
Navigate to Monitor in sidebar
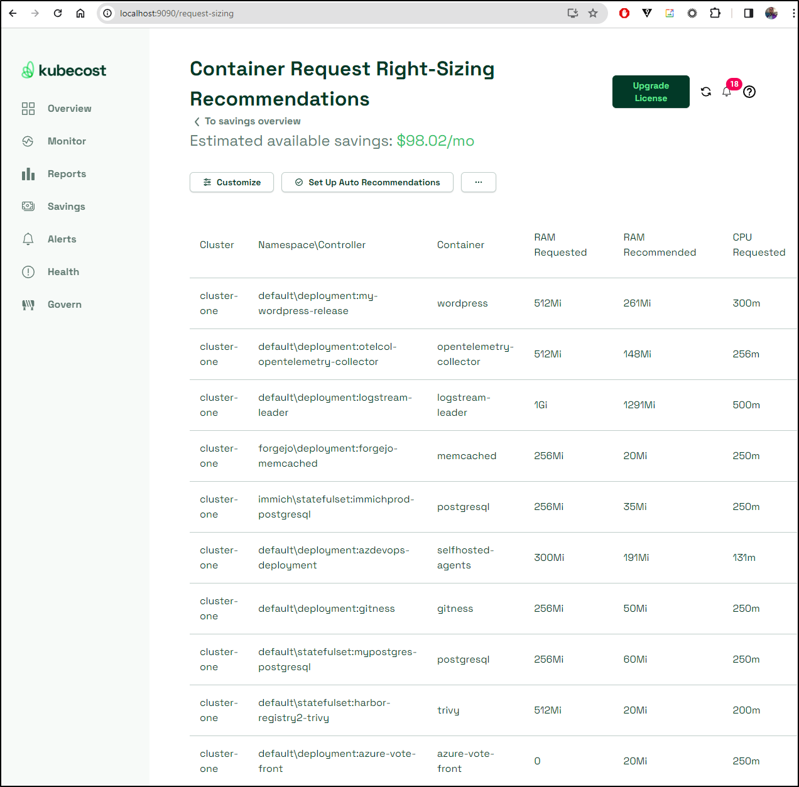(x=67, y=141)
